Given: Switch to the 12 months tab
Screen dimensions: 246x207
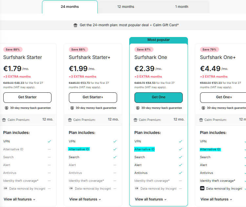Looking at the screenshot, I should pyautogui.click(x=126, y=7).
